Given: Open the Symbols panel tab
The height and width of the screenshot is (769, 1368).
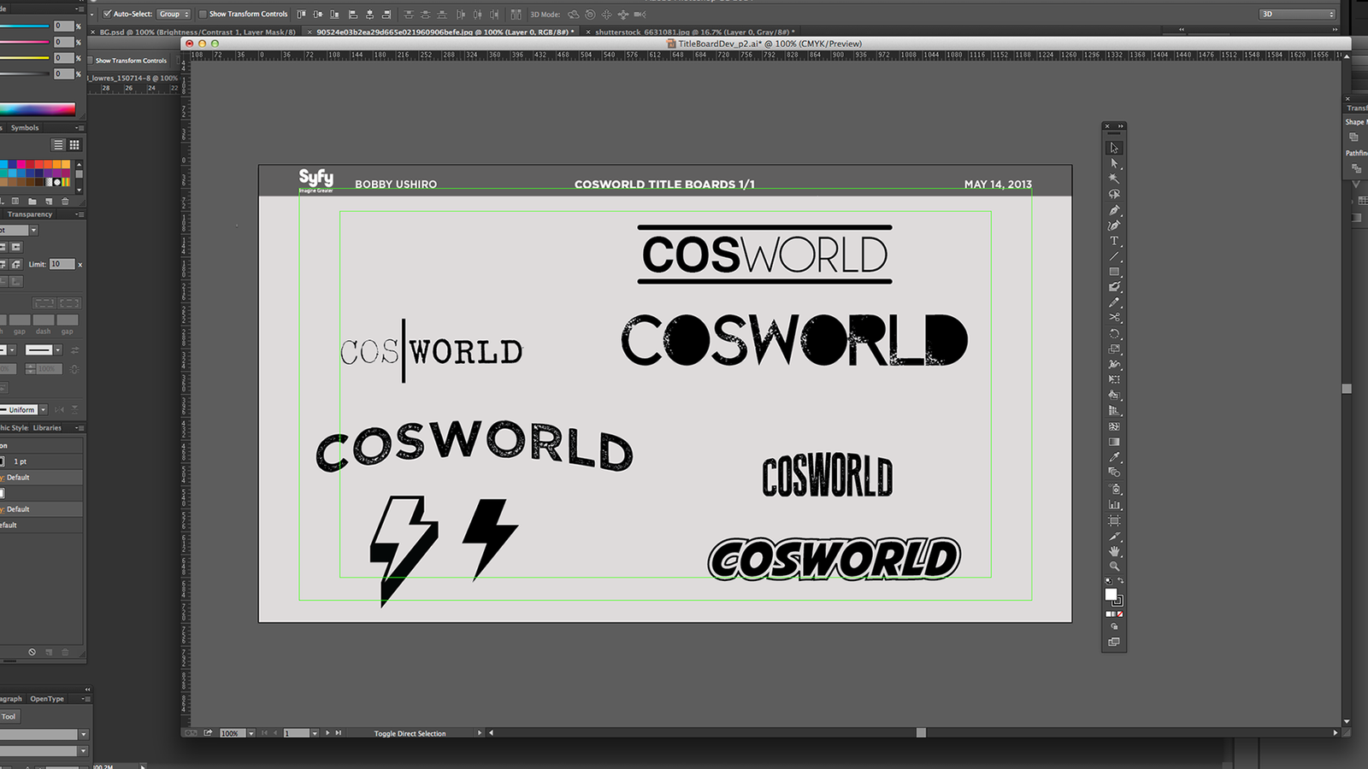Looking at the screenshot, I should coord(25,128).
